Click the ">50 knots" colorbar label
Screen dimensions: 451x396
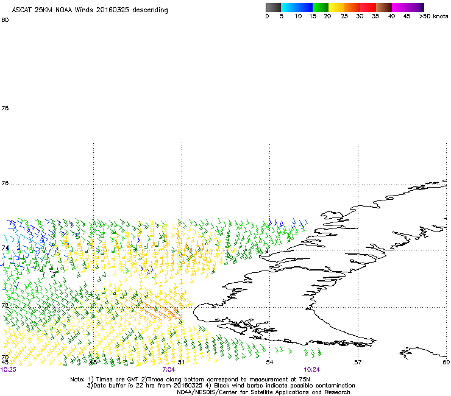click(433, 16)
